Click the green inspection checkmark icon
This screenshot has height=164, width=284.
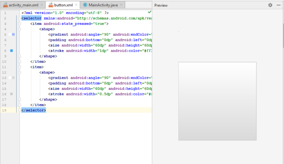149,12
